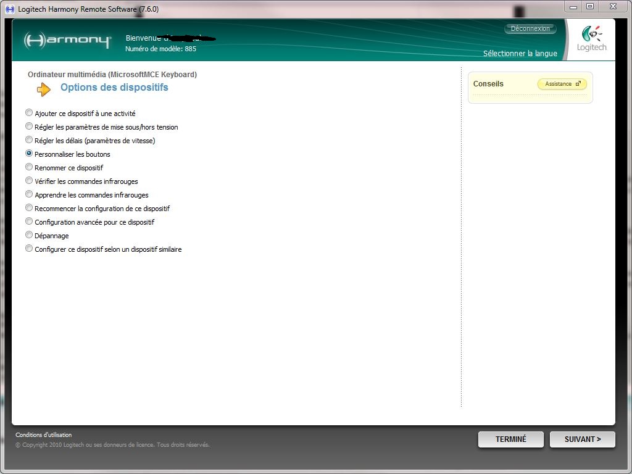Select 'Recommencer la configuration de ce dispositif'
The height and width of the screenshot is (474, 632).
pyautogui.click(x=29, y=208)
